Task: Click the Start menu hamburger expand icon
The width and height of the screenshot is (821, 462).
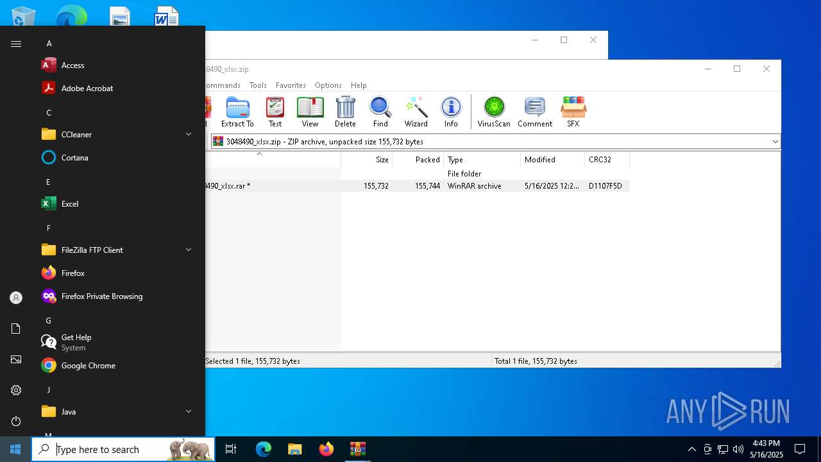Action: tap(16, 44)
